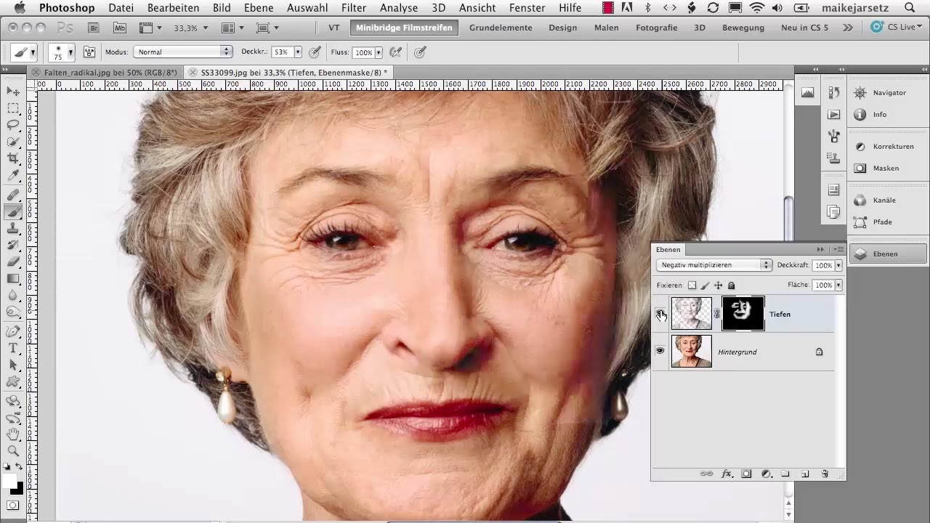
Task: Open the Negativ multiplizieren blend dropdown
Action: tap(713, 265)
